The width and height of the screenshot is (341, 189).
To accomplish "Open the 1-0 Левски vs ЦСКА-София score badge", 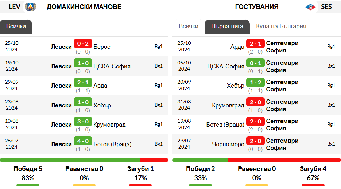I will tap(83, 63).
